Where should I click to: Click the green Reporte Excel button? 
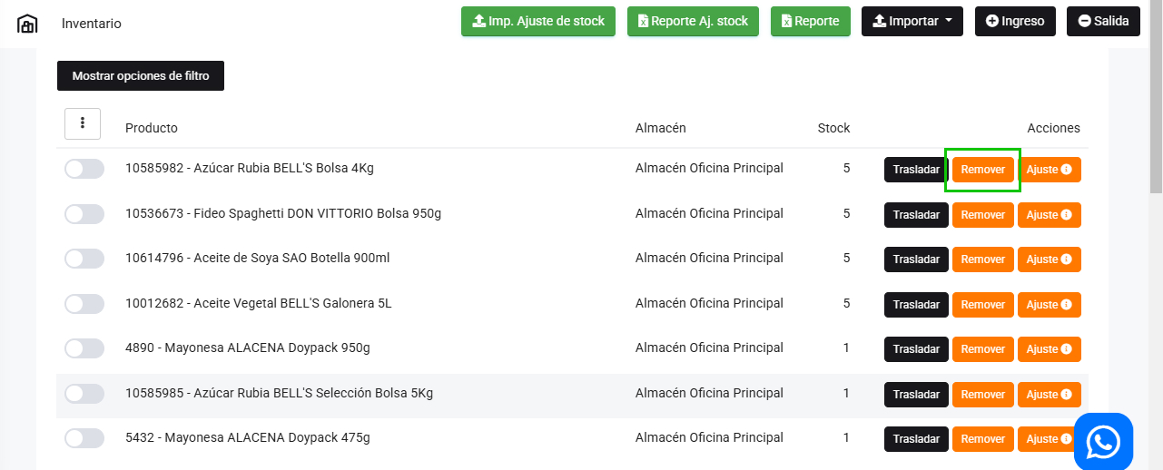pos(810,22)
